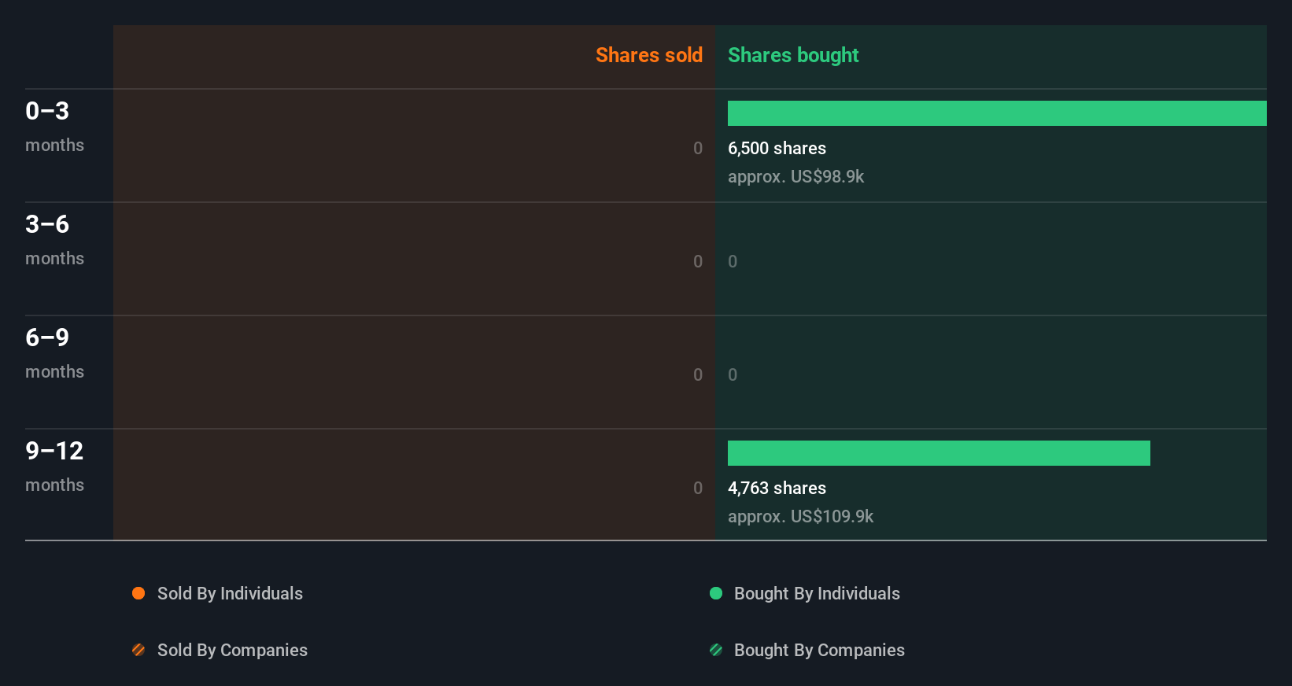Click the "6,500 shares" value text
Viewport: 1292px width, 686px height.
pyautogui.click(x=777, y=148)
